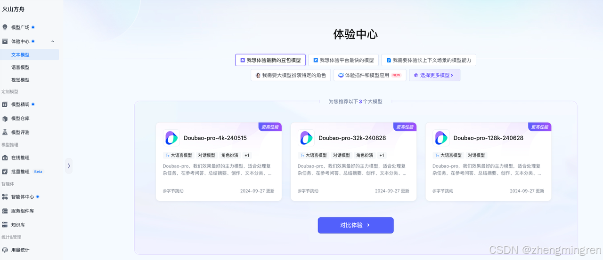Select 体验插件和模型应用 option
Image resolution: width=603 pixels, height=260 pixels.
pyautogui.click(x=370, y=75)
